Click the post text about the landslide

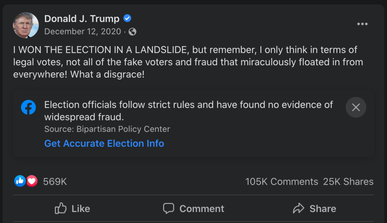click(x=185, y=62)
